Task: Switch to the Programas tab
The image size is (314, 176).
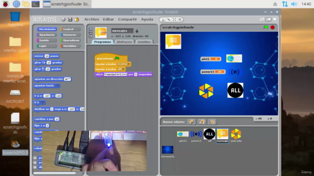Action: [x=103, y=42]
